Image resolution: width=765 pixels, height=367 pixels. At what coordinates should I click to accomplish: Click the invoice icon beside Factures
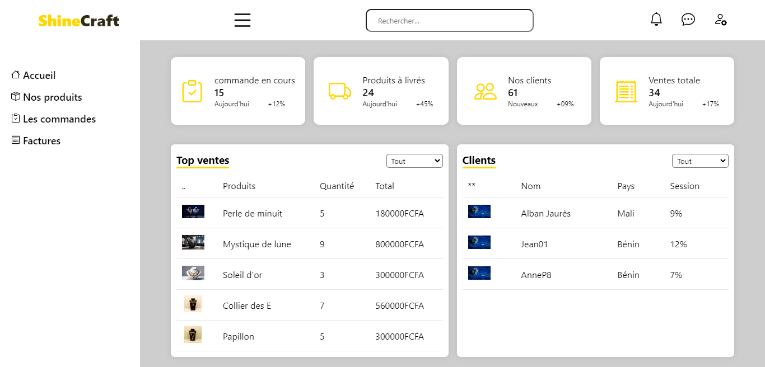coord(16,140)
